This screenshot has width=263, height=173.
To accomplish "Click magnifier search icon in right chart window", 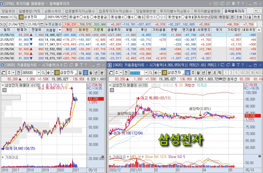I will pos(151,73).
